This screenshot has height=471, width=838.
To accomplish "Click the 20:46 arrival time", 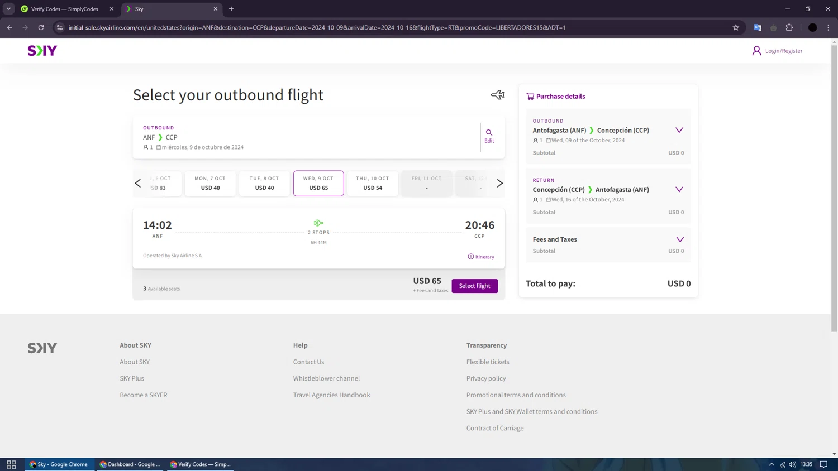I will pos(480,225).
